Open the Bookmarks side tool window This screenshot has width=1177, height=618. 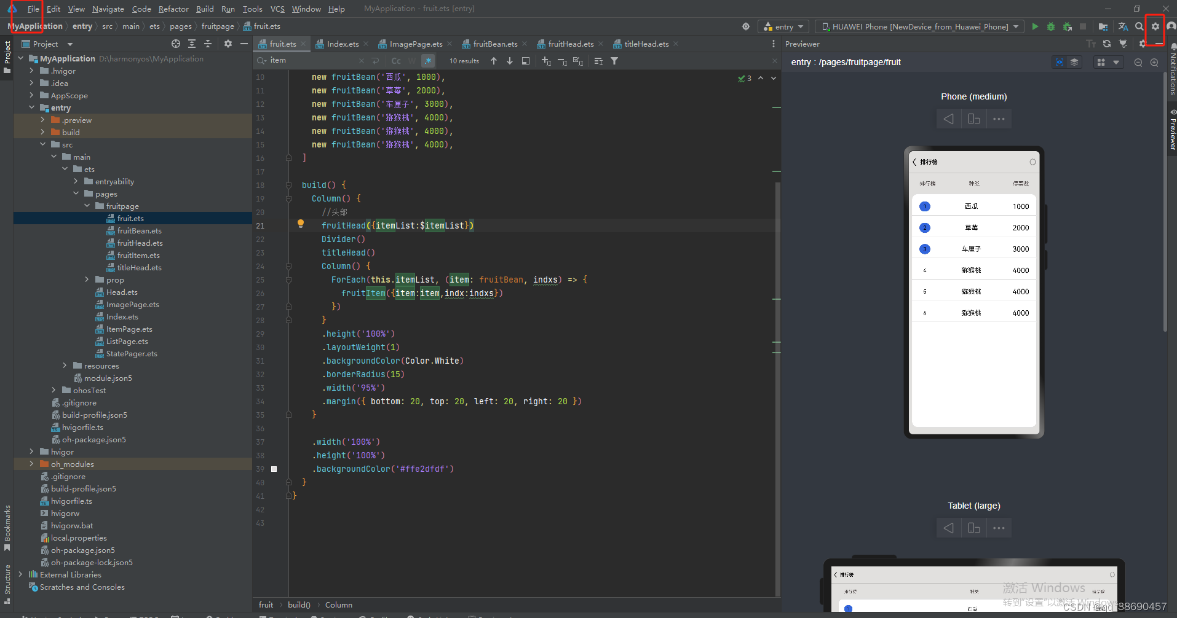tap(7, 528)
